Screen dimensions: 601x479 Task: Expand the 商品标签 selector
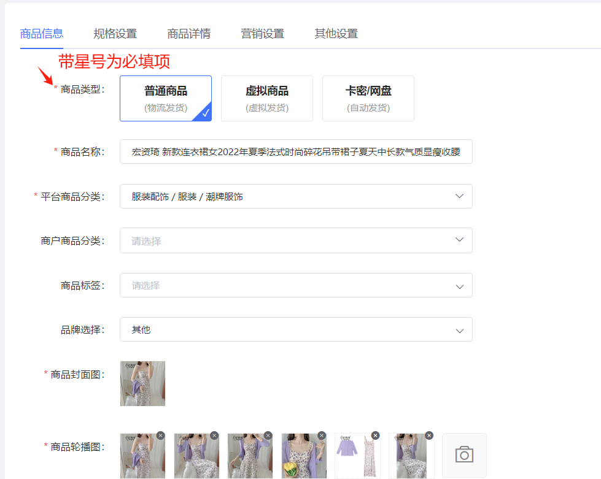296,285
